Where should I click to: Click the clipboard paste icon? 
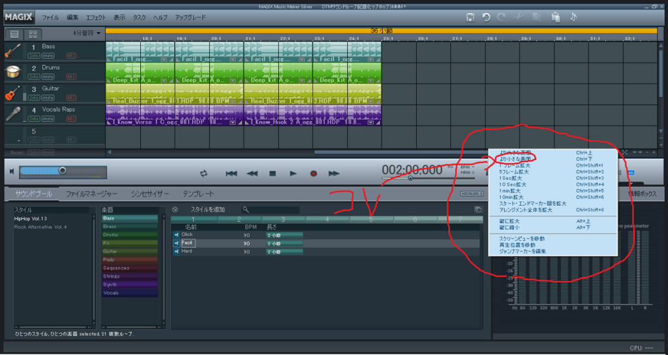tap(555, 18)
